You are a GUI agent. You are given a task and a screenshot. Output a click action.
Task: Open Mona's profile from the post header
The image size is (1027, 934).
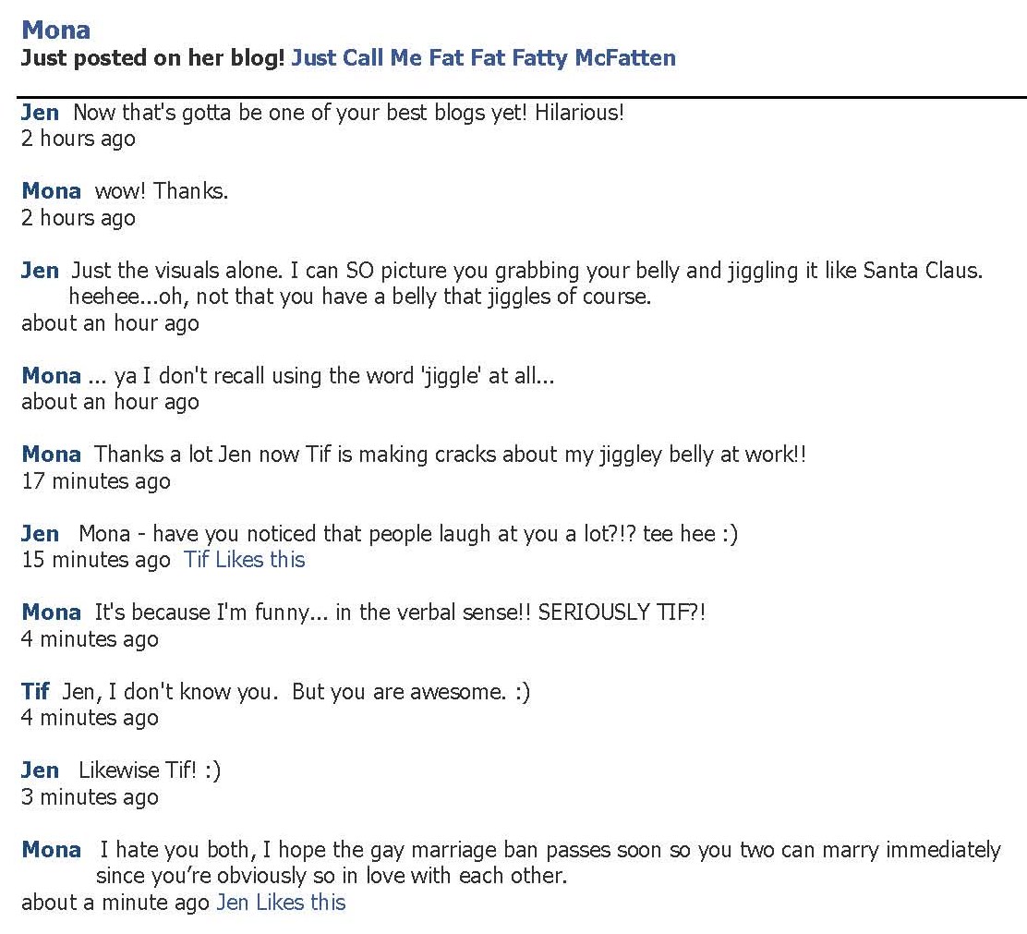point(55,30)
